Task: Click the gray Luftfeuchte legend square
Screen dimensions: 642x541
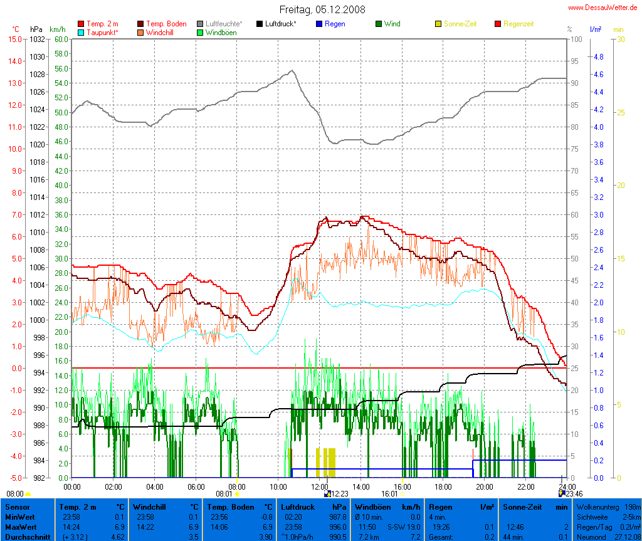Action: point(200,24)
